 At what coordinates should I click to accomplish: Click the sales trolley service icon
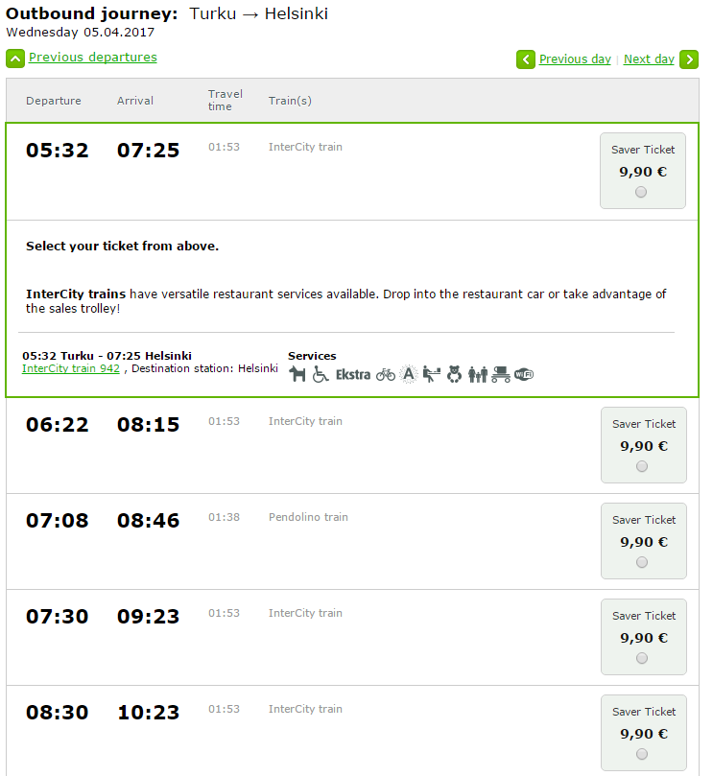[500, 374]
